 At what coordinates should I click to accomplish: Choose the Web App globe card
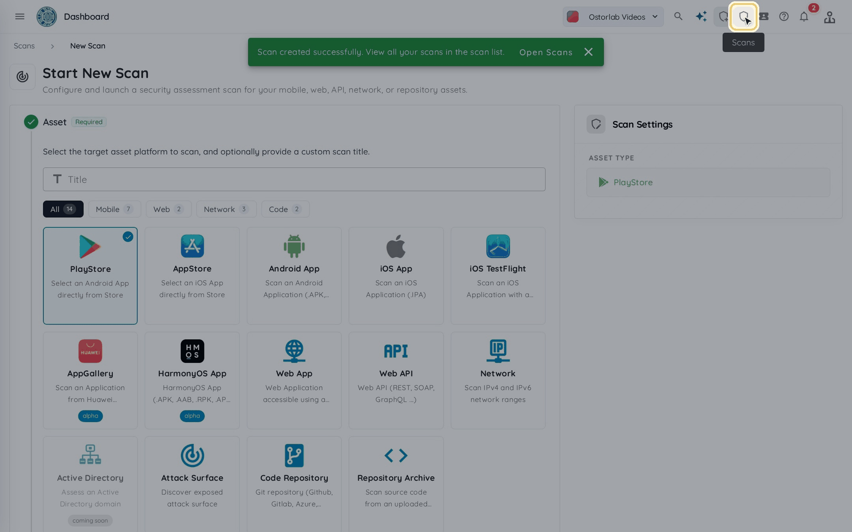294,380
